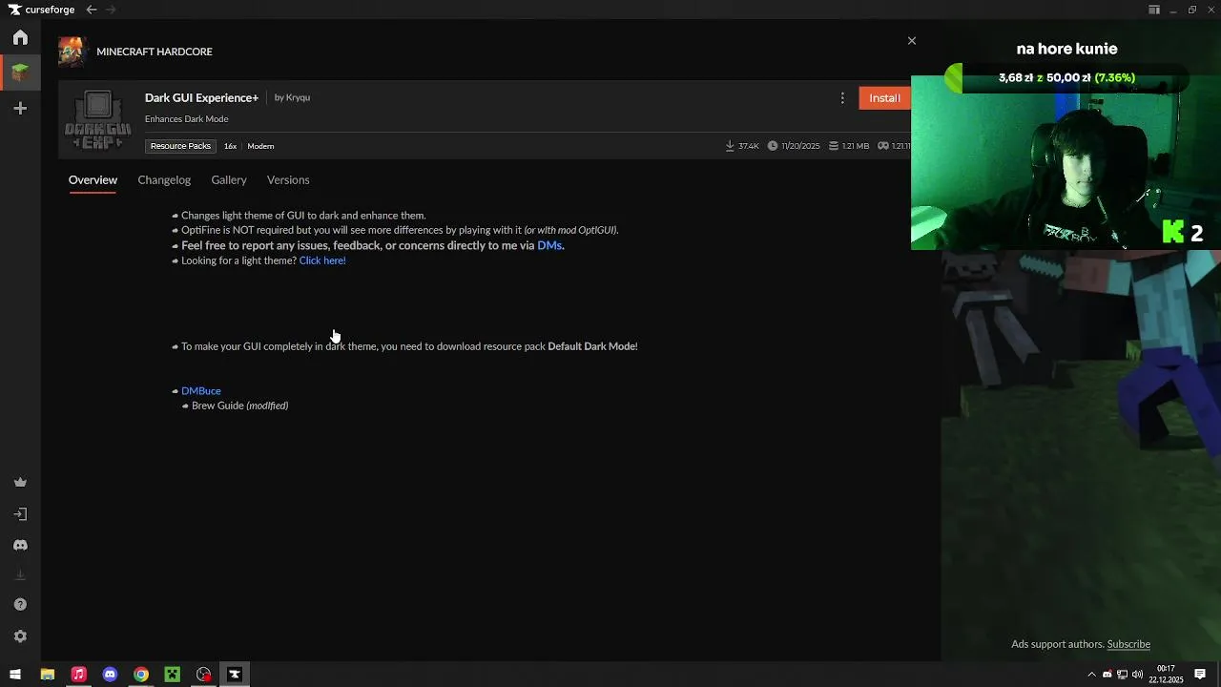
Task: Open the help question mark icon
Action: [20, 605]
